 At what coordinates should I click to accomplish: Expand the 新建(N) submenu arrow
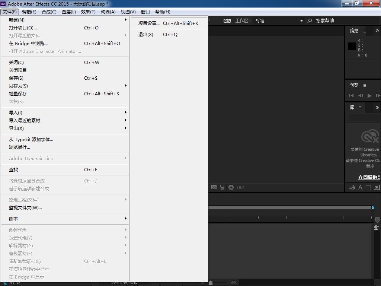click(x=126, y=19)
